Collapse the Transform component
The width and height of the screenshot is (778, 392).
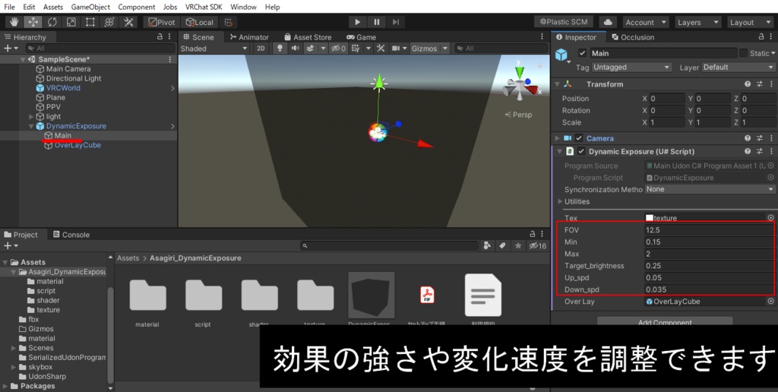557,84
